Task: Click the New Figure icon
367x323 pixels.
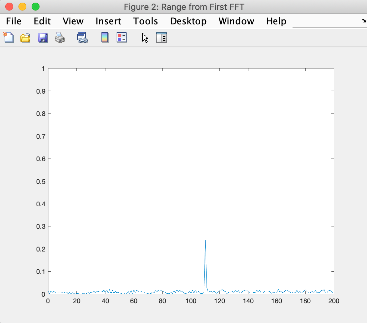Action: point(9,38)
